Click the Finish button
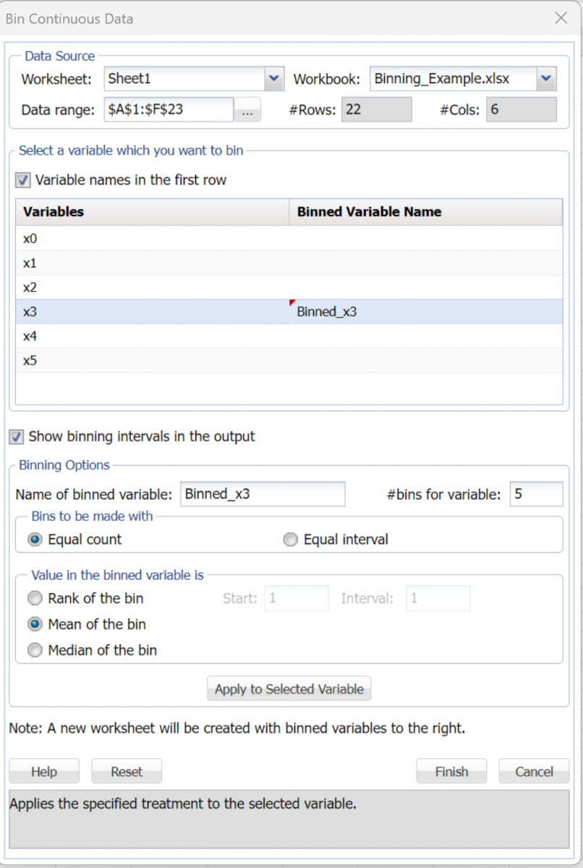583x868 pixels. (x=451, y=772)
